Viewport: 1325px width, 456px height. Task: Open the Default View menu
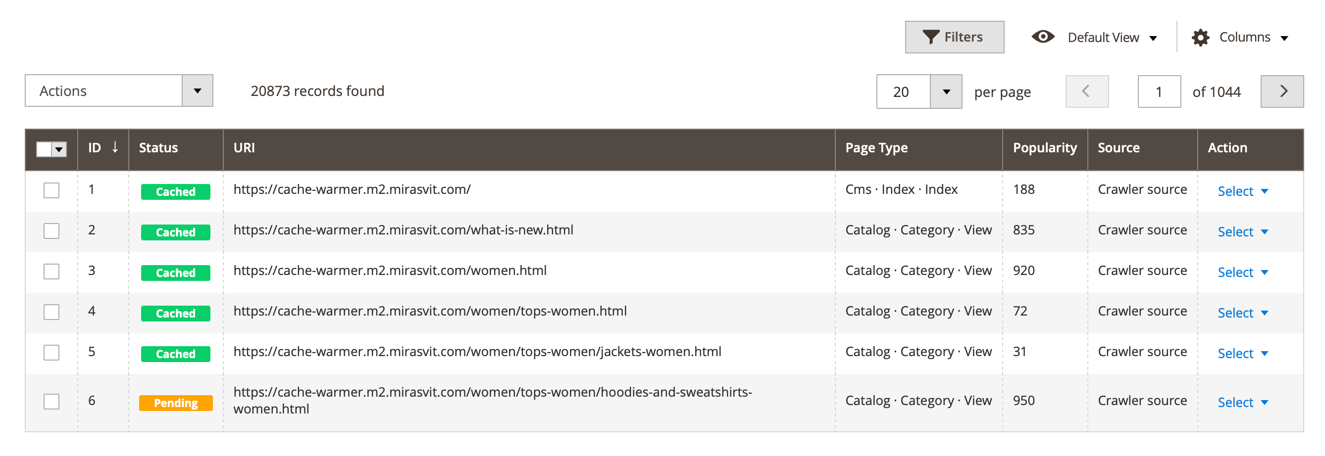point(1103,37)
